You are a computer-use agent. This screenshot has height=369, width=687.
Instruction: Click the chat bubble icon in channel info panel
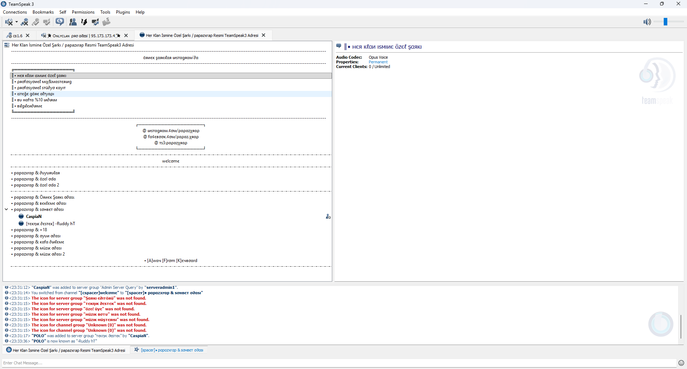[339, 46]
